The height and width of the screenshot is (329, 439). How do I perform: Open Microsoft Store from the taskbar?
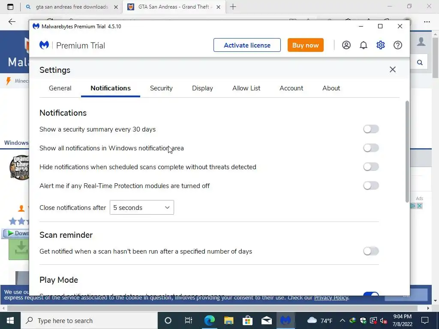[247, 320]
